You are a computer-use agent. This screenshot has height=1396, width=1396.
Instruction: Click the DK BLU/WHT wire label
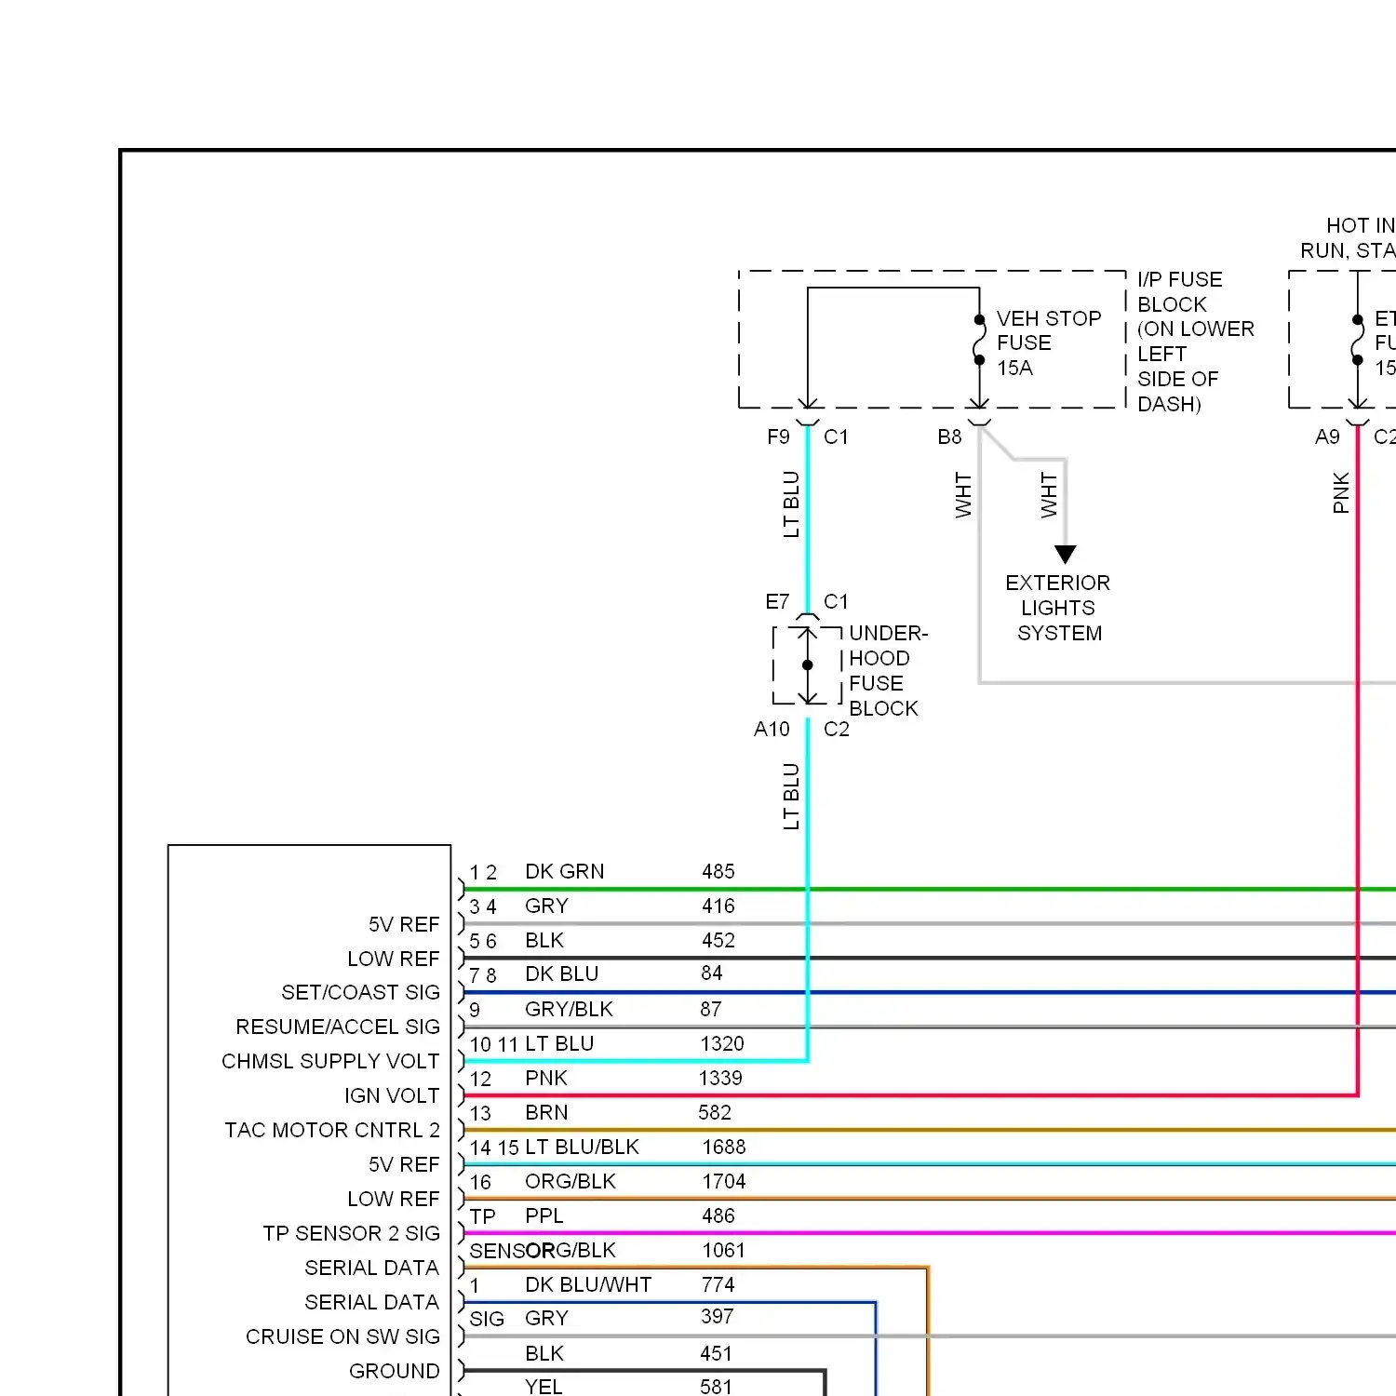tap(588, 1285)
